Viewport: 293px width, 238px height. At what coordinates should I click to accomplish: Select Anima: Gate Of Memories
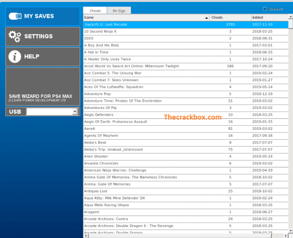tap(186, 184)
